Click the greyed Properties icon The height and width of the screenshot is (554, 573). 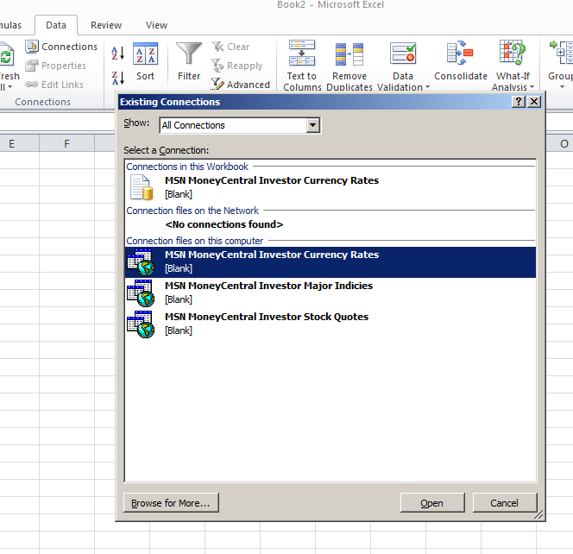point(32,66)
